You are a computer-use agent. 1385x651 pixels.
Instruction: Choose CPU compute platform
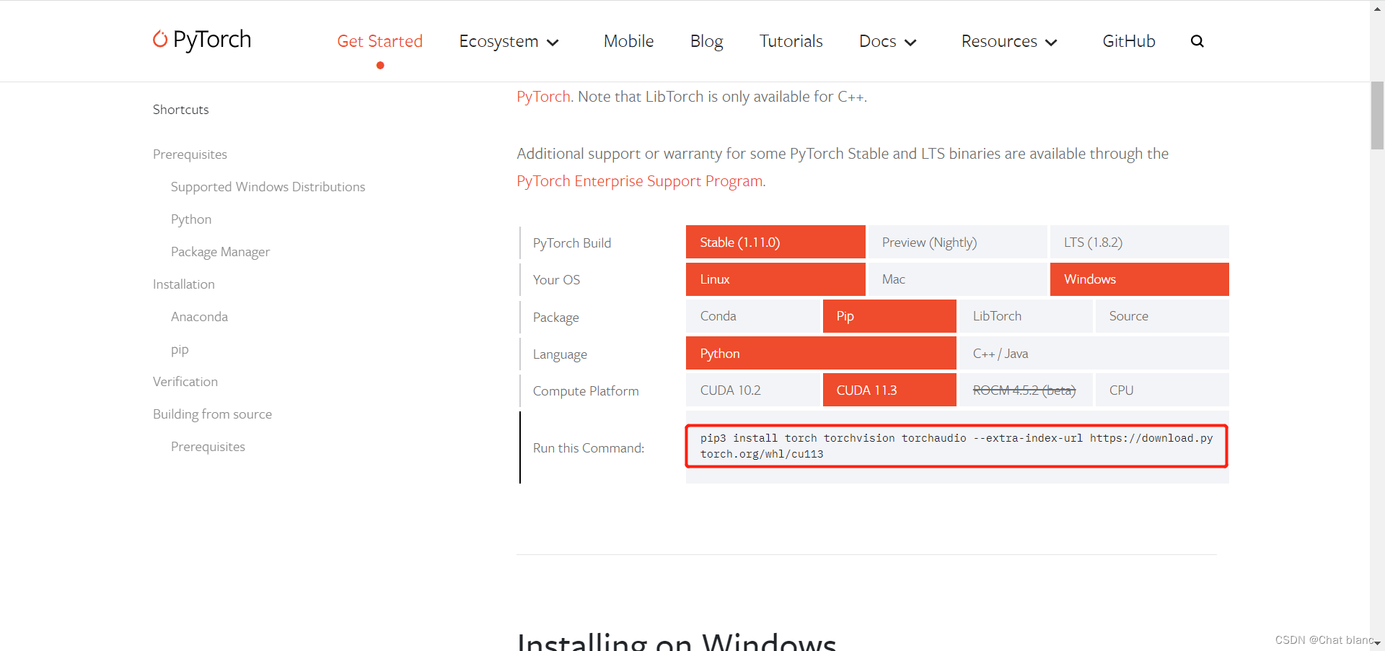1162,390
